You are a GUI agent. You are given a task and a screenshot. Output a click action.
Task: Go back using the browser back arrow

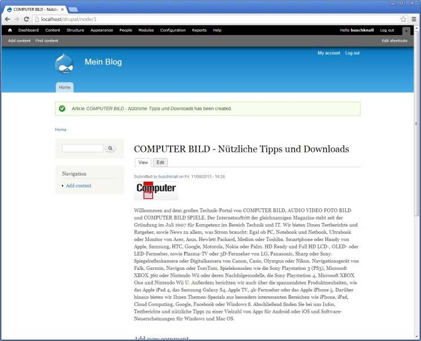point(7,19)
